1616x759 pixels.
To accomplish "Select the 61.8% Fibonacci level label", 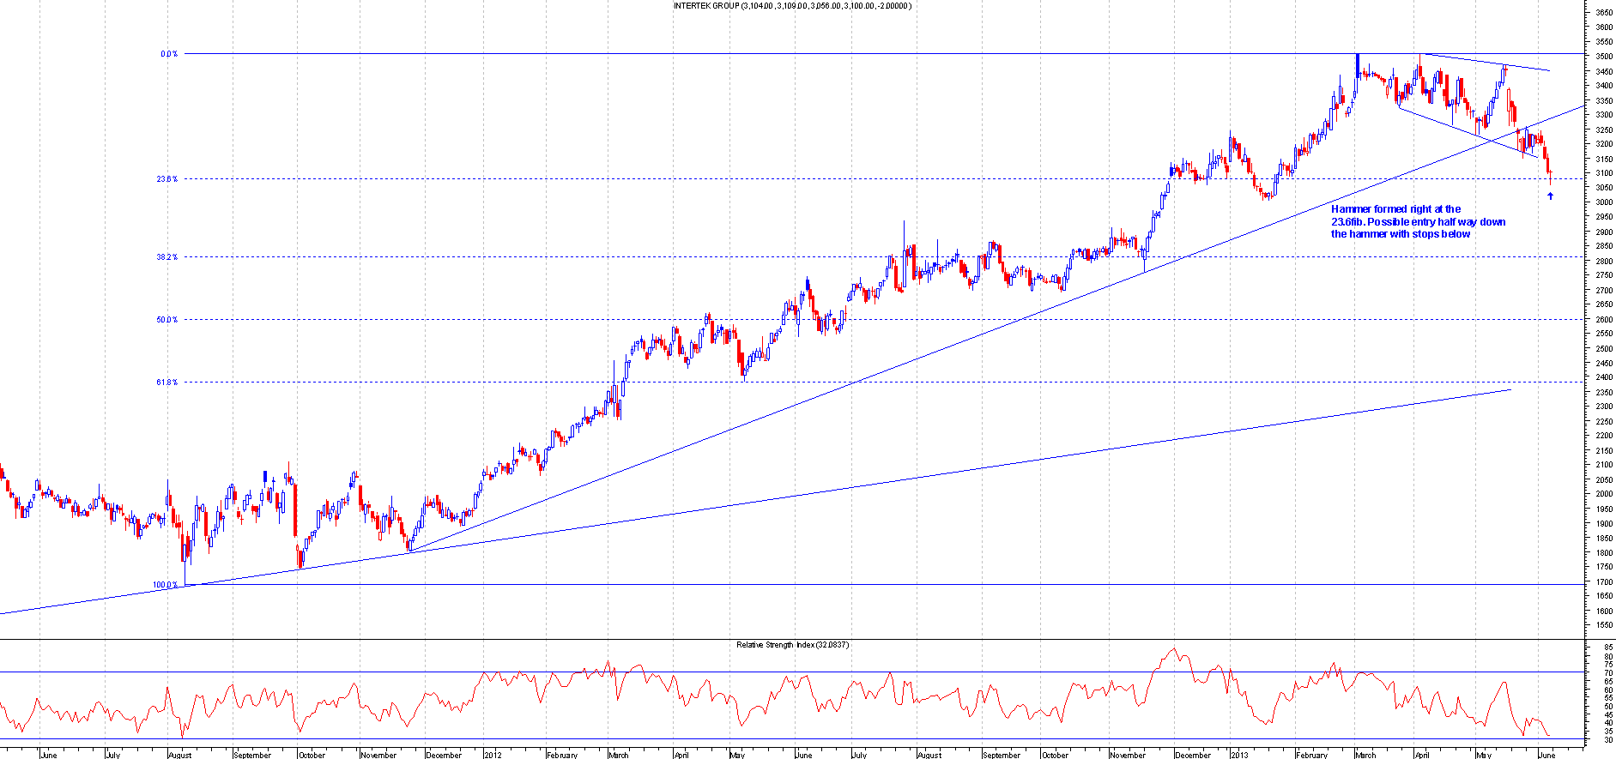I will coord(166,383).
